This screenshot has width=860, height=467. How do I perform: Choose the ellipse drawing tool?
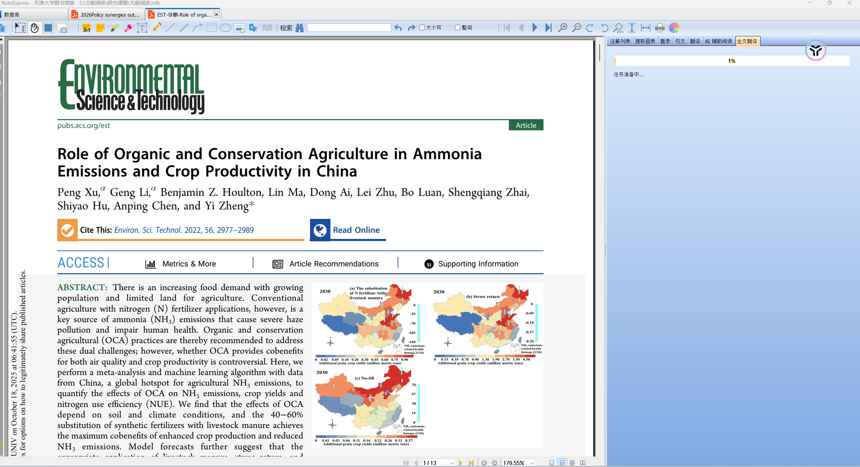pos(225,28)
